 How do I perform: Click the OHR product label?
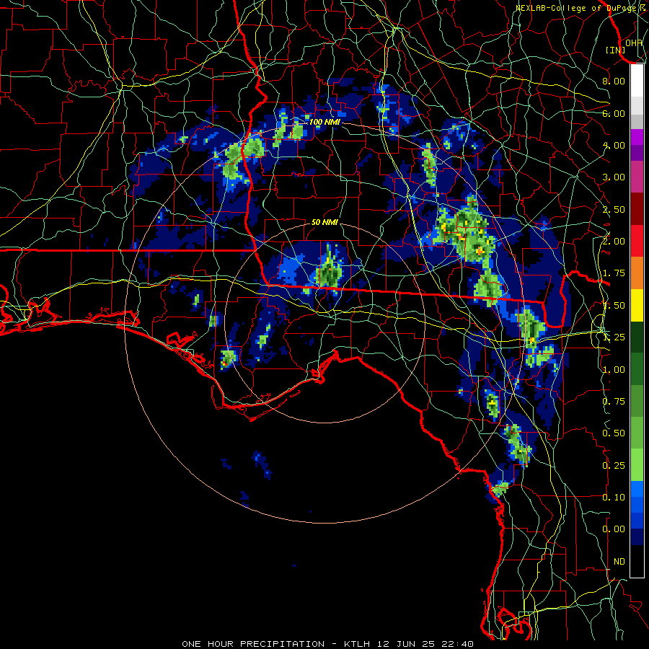click(x=634, y=43)
